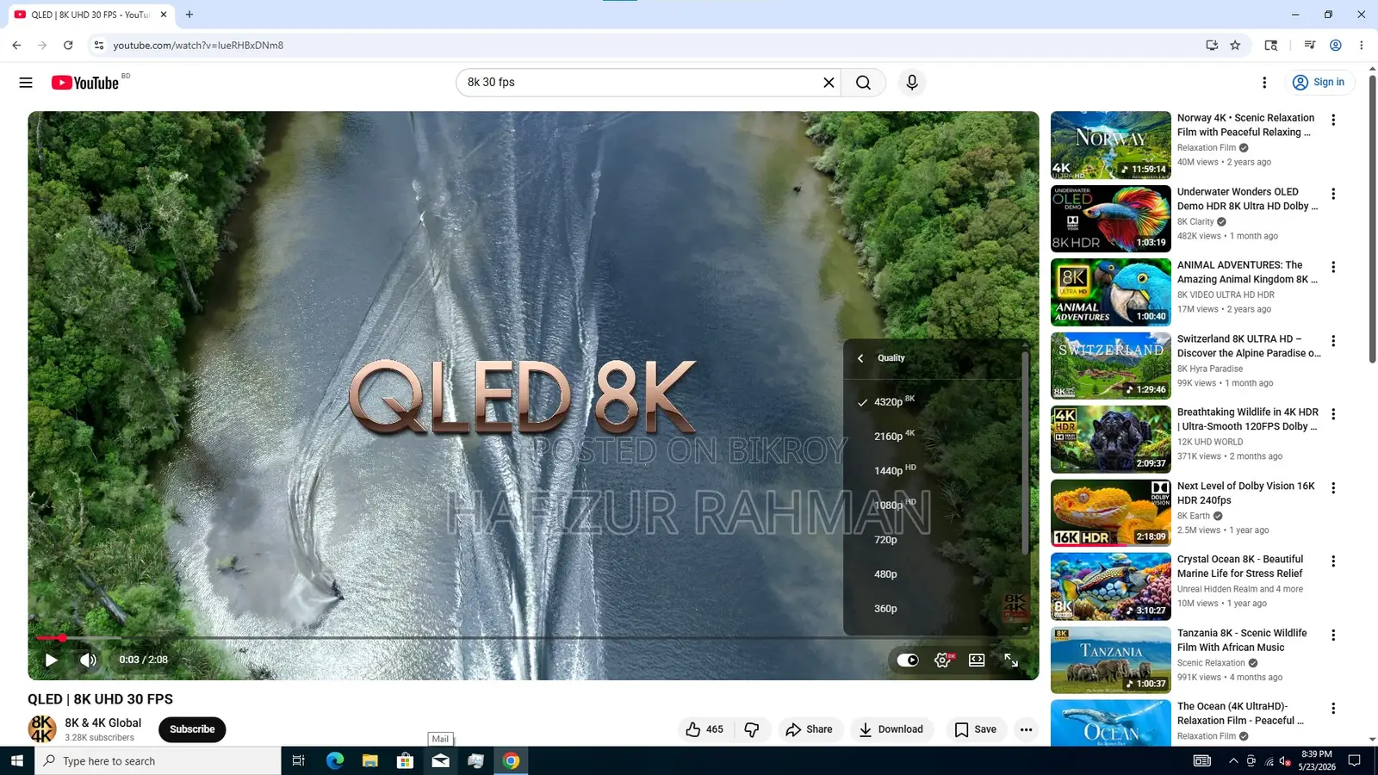Bookmark this page with the star
The height and width of the screenshot is (775, 1378).
(1235, 46)
